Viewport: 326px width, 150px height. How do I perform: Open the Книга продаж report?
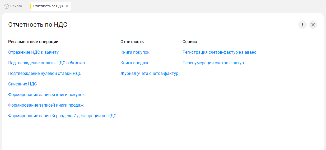tap(134, 63)
